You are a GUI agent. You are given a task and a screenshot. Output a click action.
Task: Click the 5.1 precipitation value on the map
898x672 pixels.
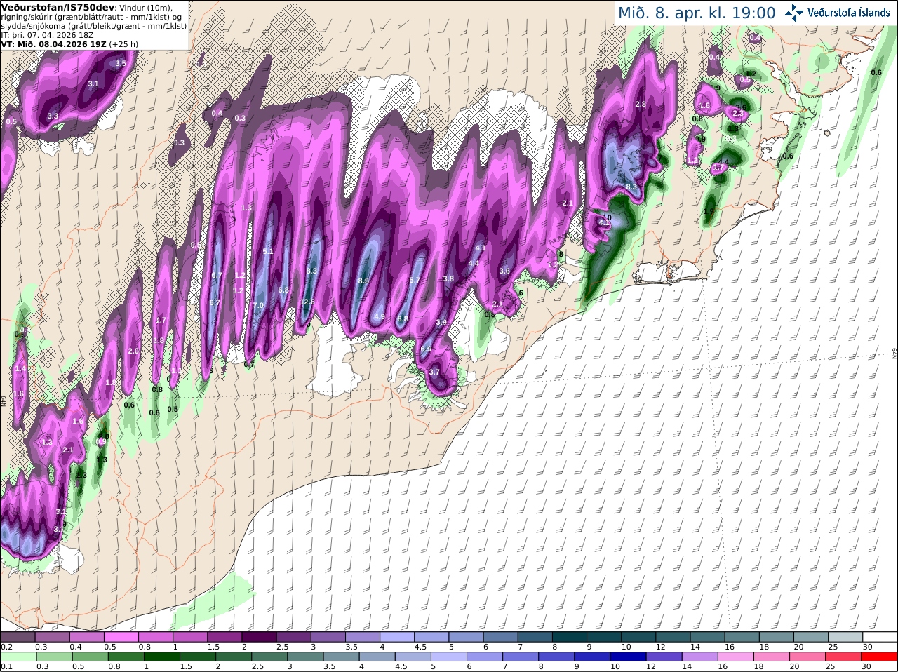pos(267,251)
